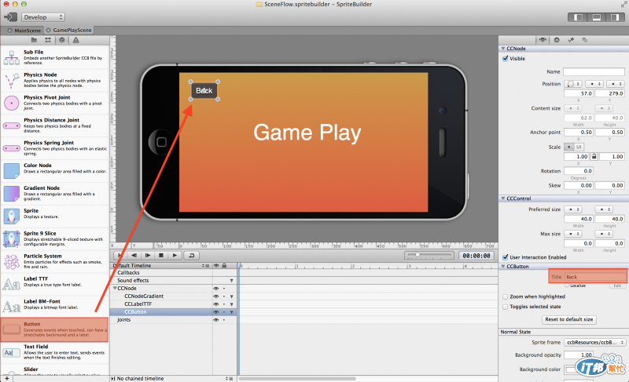Click the publish arrow icon in toolbar
Viewport: 629px width, 382px height.
tap(10, 16)
